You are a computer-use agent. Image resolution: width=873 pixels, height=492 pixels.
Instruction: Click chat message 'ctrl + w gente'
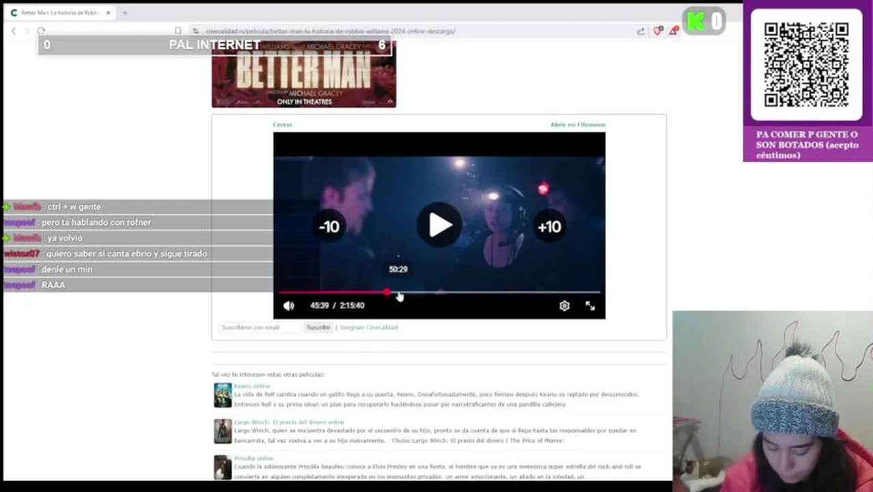click(74, 206)
